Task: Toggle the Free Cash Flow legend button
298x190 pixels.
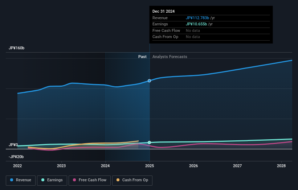Action: (x=90, y=180)
